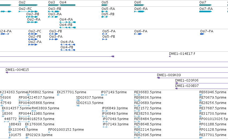Click EST RP001003152.5prime
This screenshot has width=228, height=139.
click(49, 132)
